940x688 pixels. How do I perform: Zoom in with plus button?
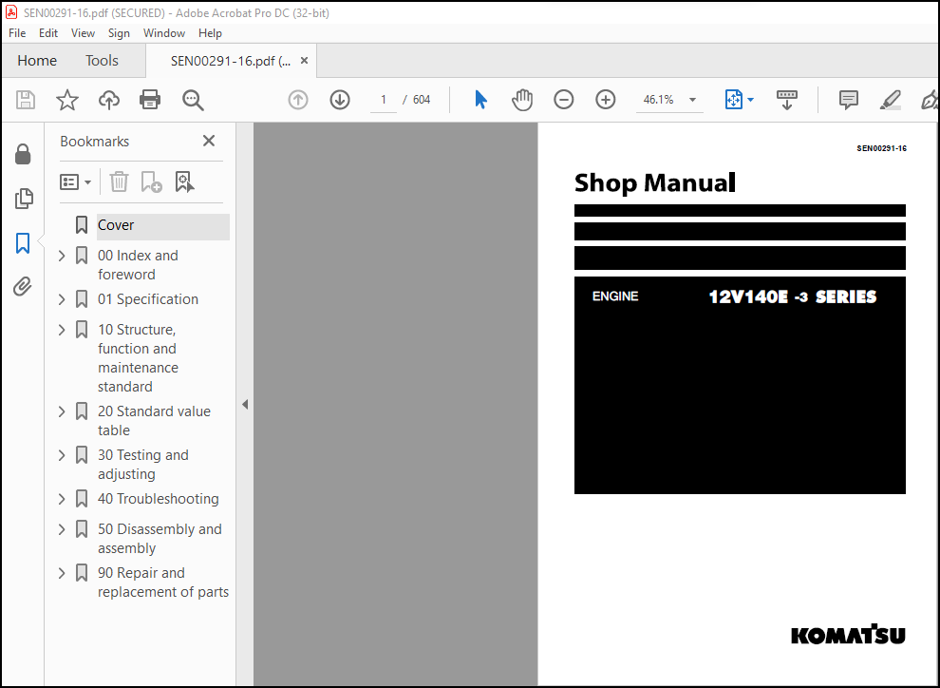pyautogui.click(x=606, y=100)
